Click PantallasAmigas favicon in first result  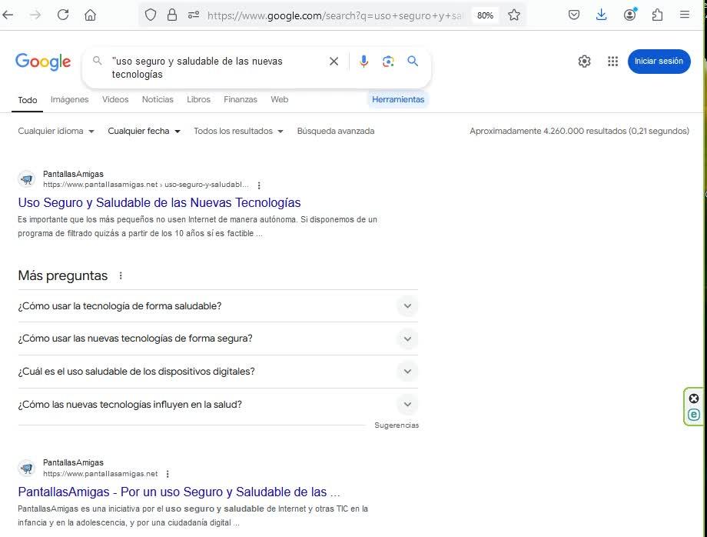pos(27,179)
